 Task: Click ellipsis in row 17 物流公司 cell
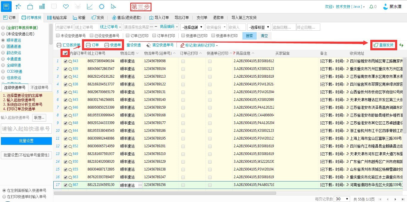(140, 185)
